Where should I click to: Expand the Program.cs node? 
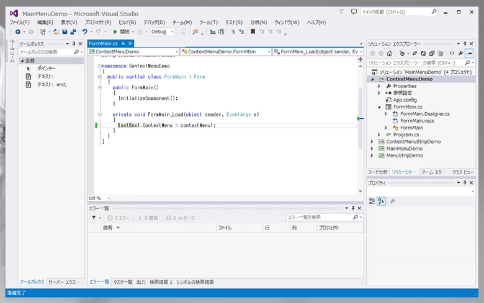(x=379, y=134)
